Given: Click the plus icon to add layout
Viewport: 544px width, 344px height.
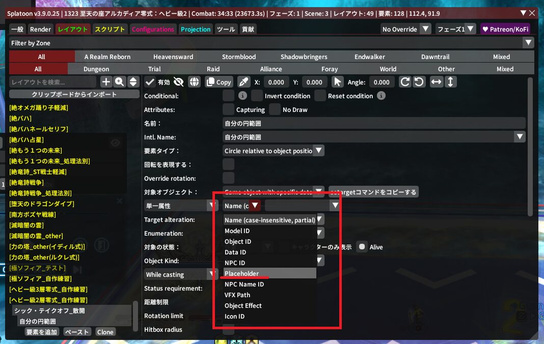Looking at the screenshot, I should click(x=106, y=82).
